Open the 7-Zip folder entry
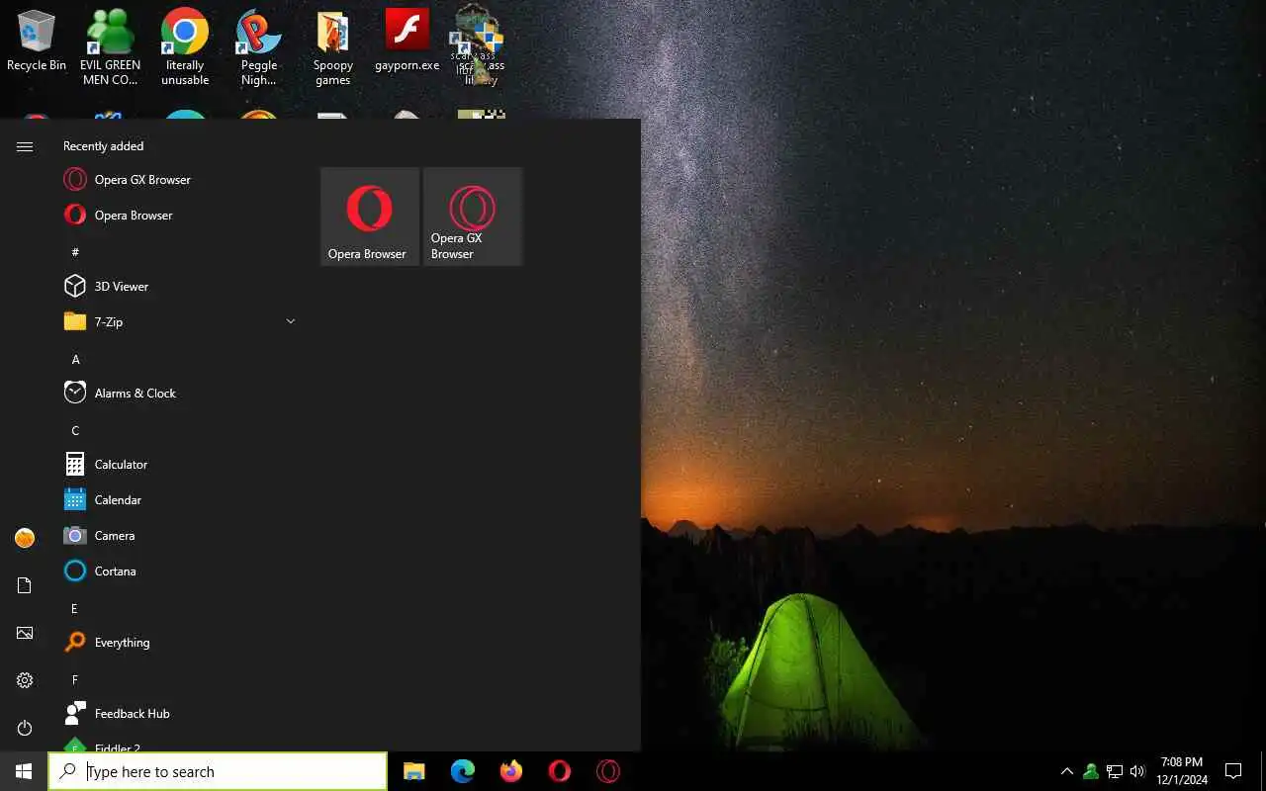 pos(178,322)
